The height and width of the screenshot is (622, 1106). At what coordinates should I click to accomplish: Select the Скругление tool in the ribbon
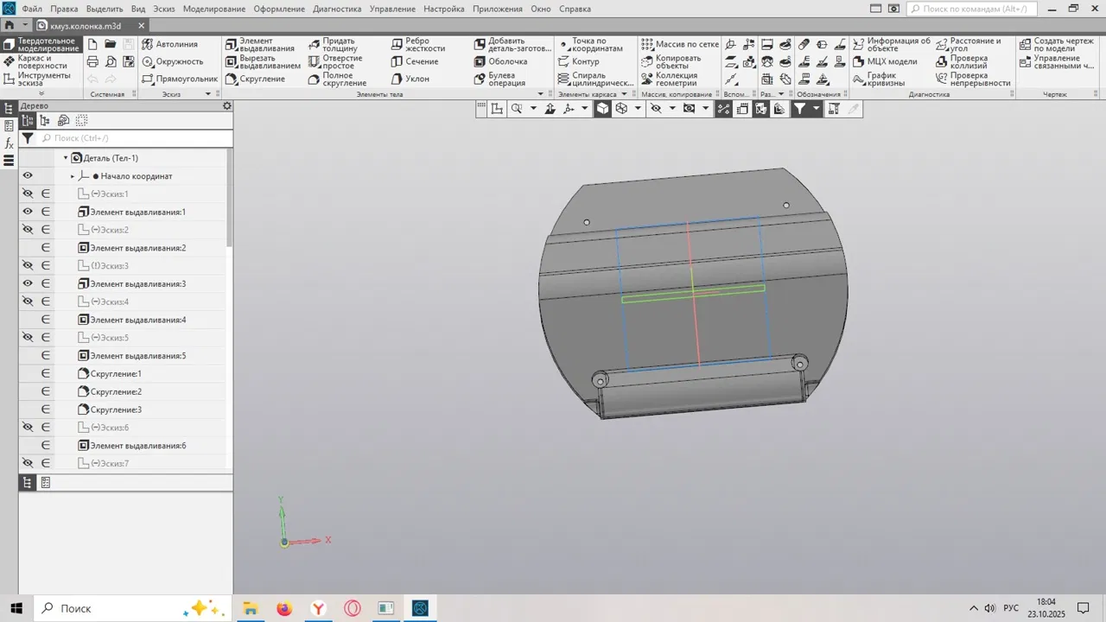click(255, 79)
